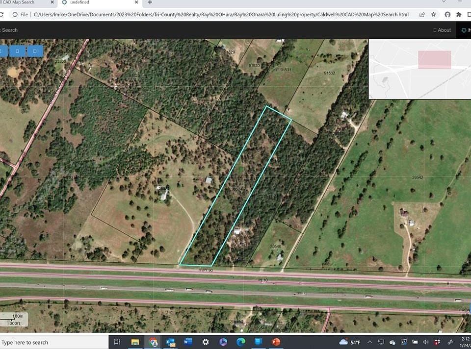Click the Type here to search box
Viewport: 471px width, 349px height.
[x=54, y=343]
